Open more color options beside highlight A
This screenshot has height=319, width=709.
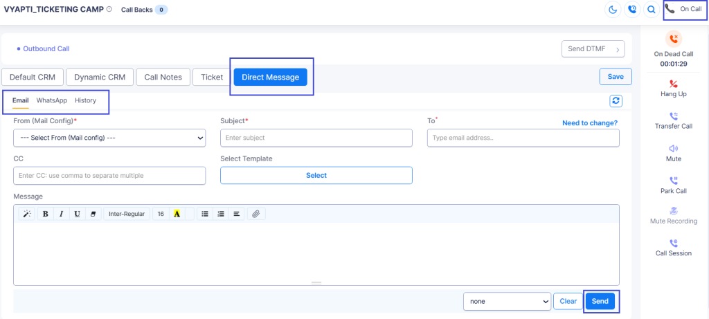pos(189,214)
